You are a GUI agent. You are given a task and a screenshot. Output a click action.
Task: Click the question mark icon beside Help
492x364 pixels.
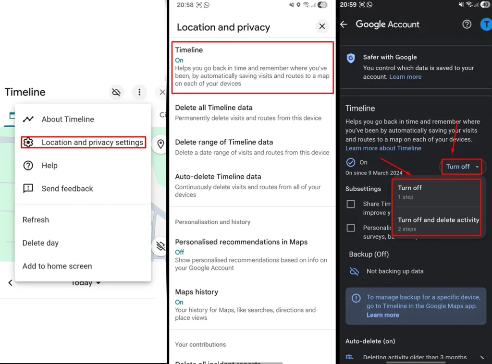pos(28,166)
